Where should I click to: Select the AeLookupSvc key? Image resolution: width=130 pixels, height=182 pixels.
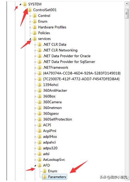coord(54,160)
